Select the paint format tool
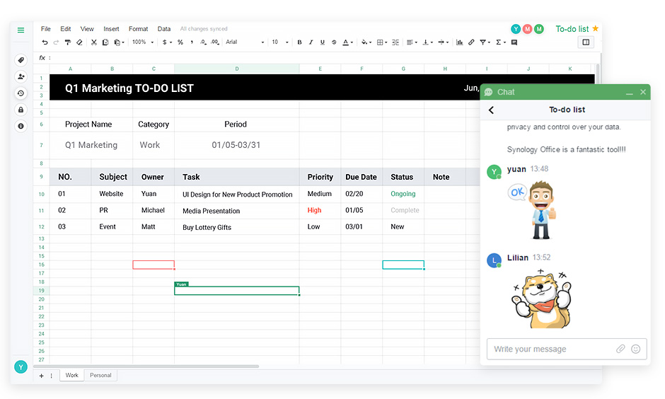665x399 pixels. coord(68,42)
